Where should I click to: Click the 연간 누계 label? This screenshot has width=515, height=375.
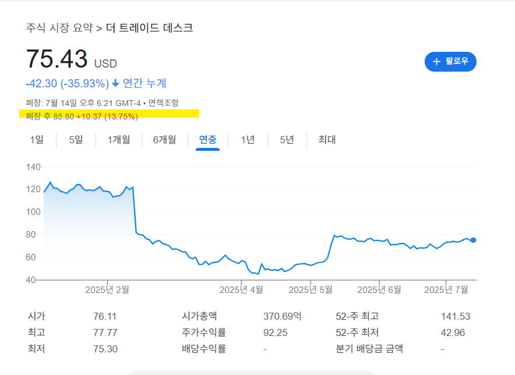coord(144,83)
